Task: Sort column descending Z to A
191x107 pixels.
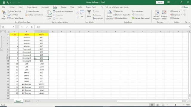Action: (78, 17)
